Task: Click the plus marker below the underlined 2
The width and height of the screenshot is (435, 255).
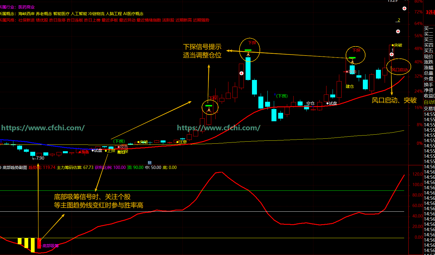Action: [x=398, y=31]
